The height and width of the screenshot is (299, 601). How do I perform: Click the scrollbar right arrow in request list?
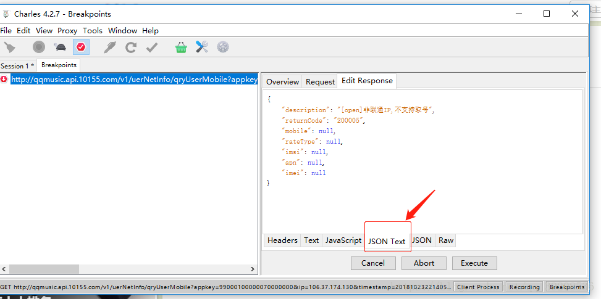point(253,269)
